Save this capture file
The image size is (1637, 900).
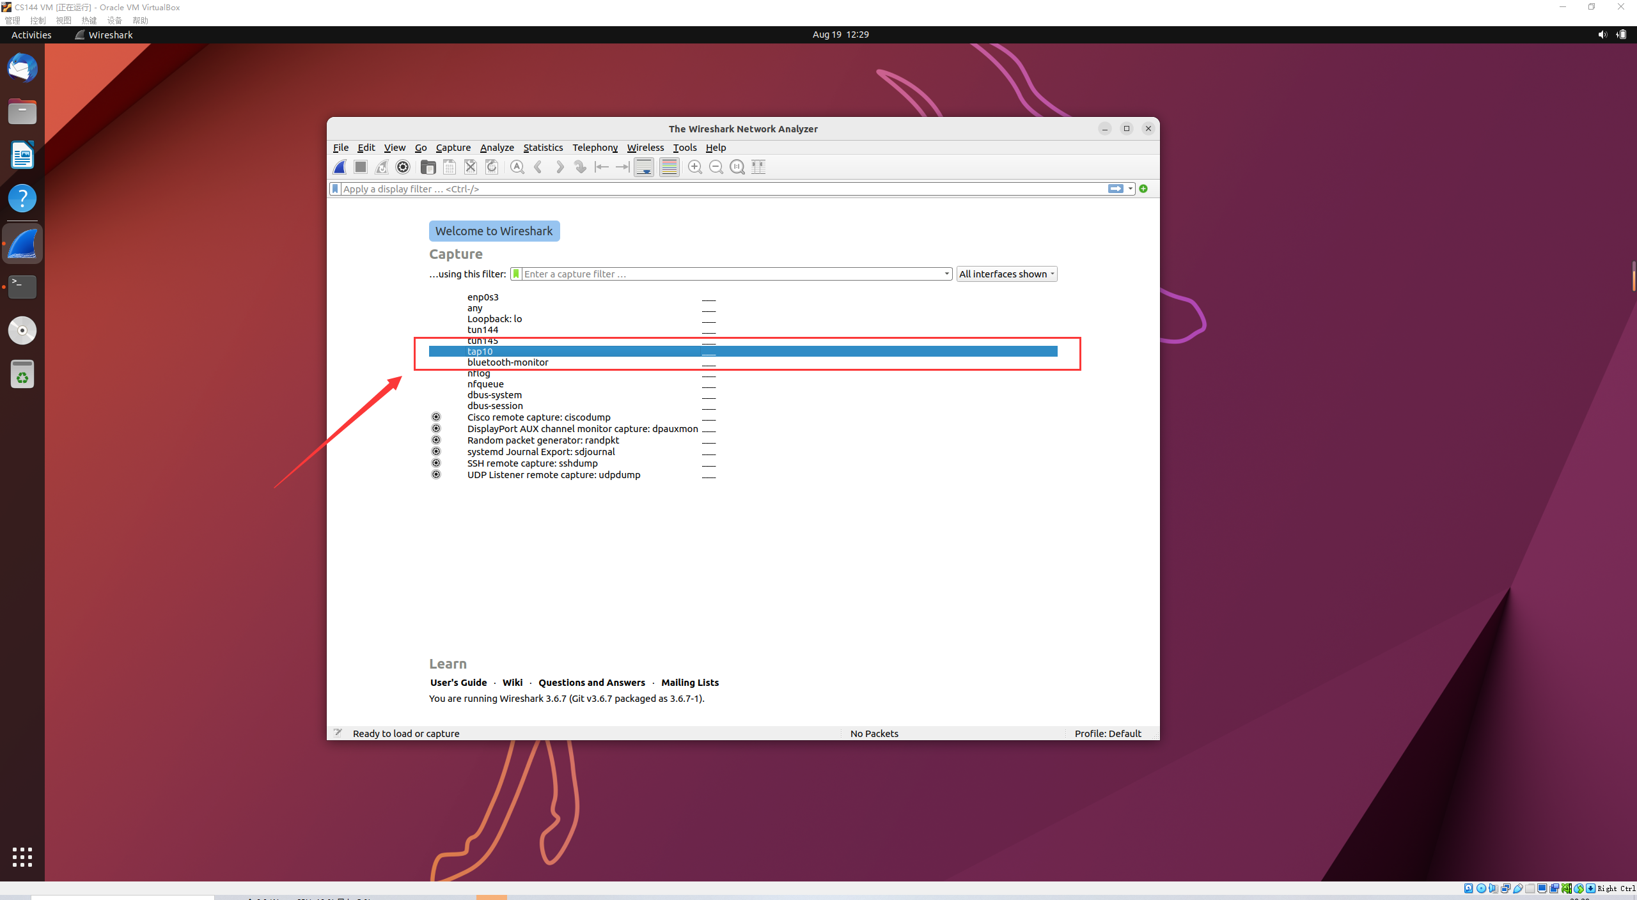tap(450, 167)
